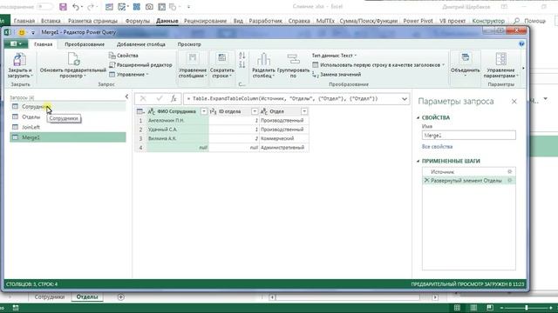Open the Excel Формулы ribbon tab
Viewport: 558px width, 313px height.
pos(138,21)
